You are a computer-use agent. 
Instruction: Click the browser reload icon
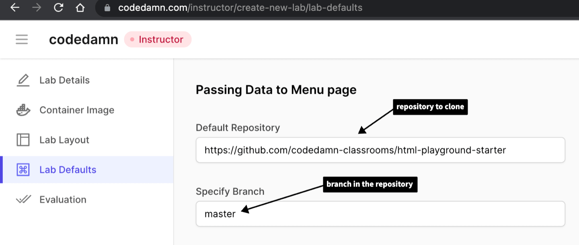click(58, 7)
